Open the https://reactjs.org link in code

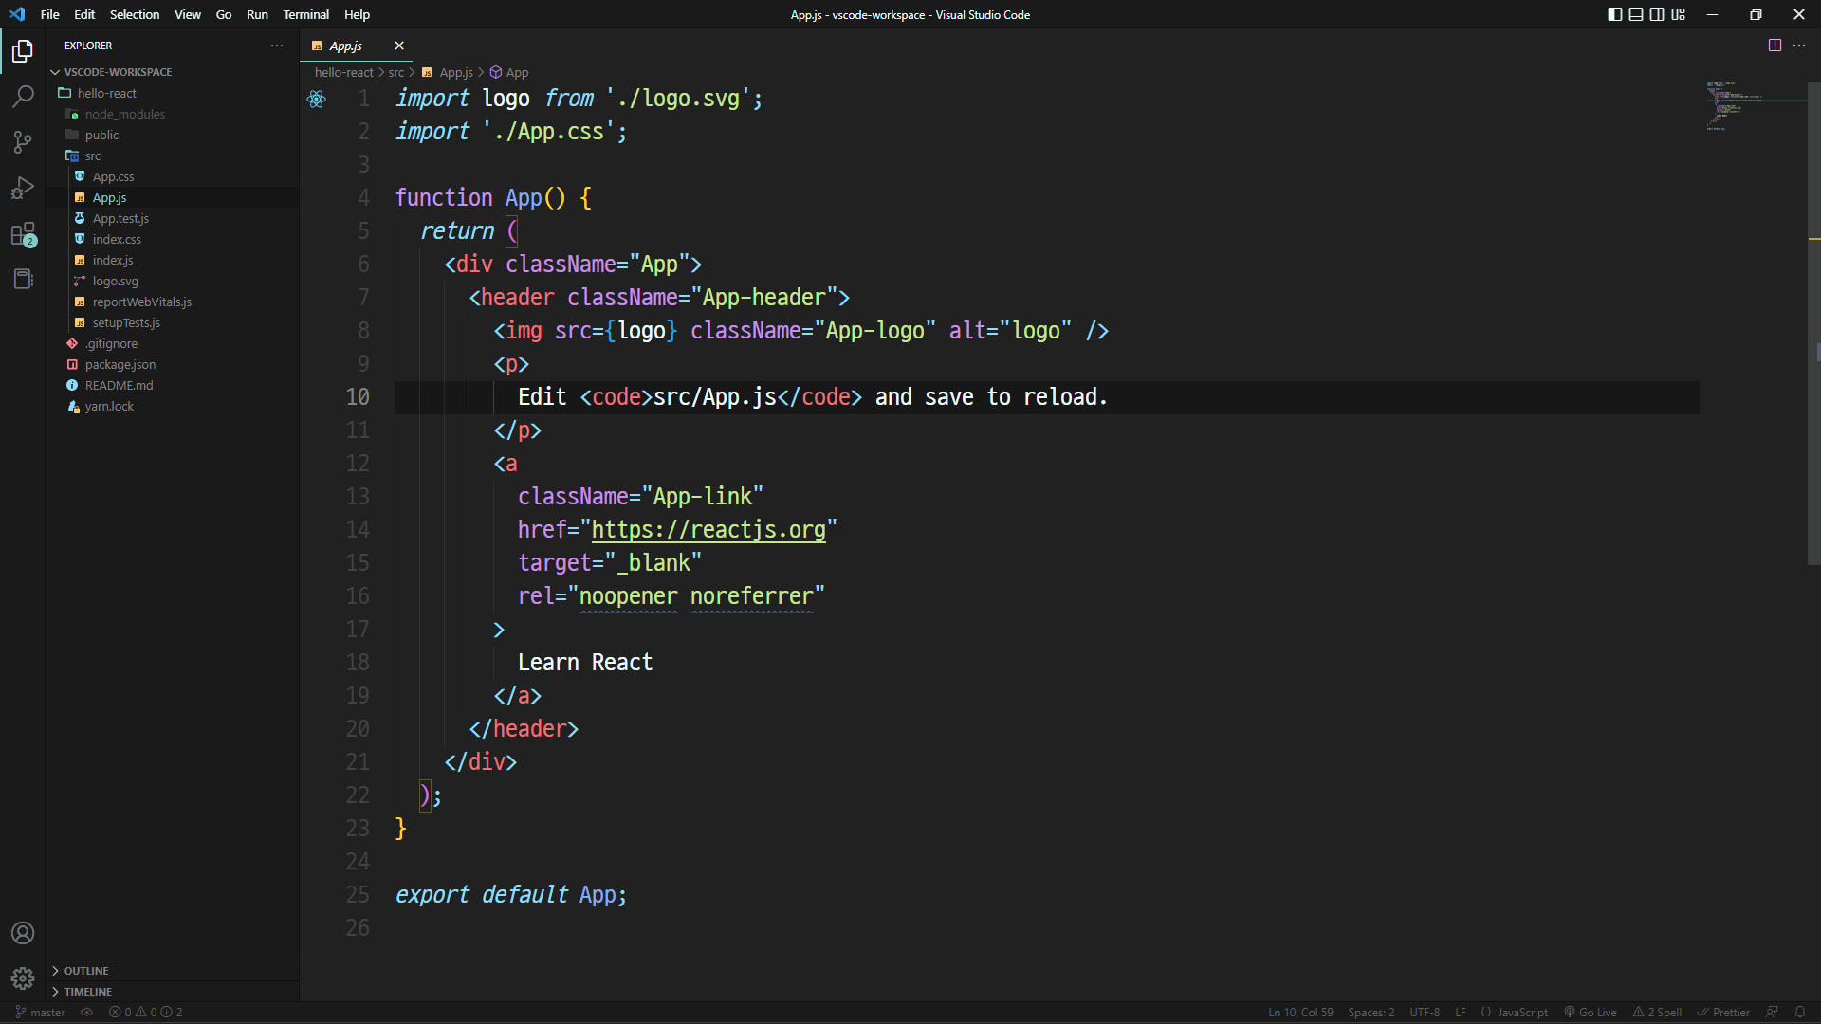pyautogui.click(x=709, y=529)
